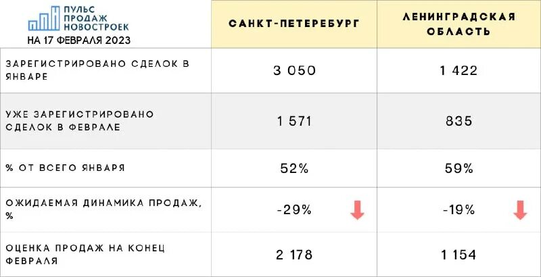Click the -29% expected dynamics value

point(294,210)
